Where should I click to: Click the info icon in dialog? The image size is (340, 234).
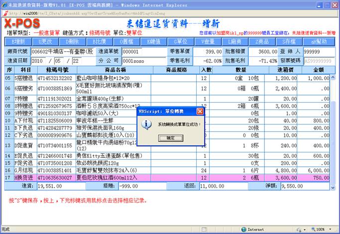click(146, 124)
